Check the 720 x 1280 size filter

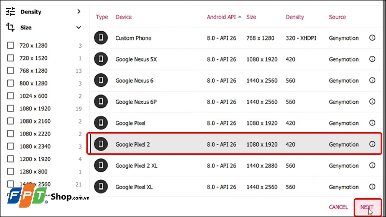click(11, 45)
